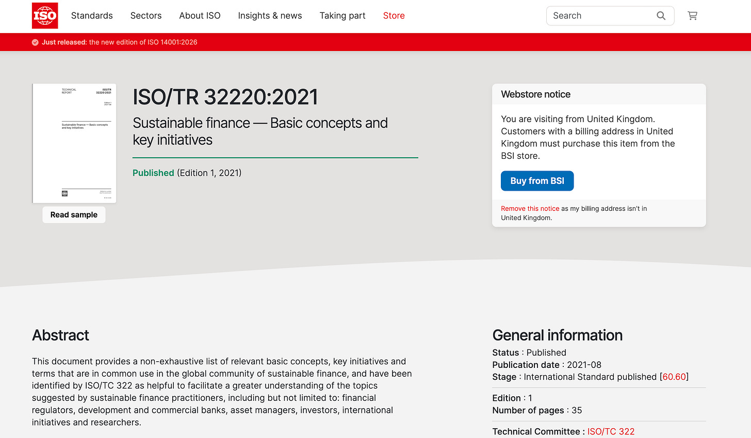Click the ISO logo home icon
751x438 pixels.
pos(45,15)
